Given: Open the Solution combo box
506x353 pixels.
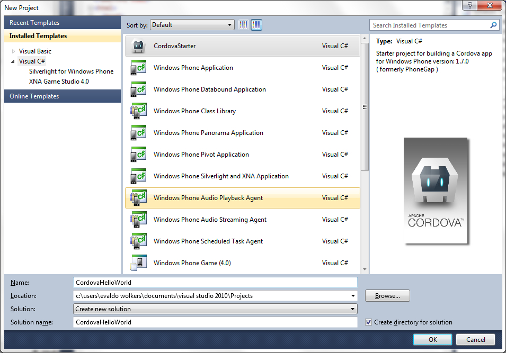Looking at the screenshot, I should tap(352, 309).
